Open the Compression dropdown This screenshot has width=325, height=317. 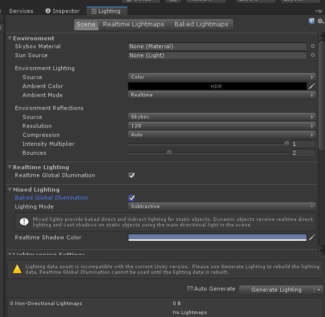(x=222, y=135)
